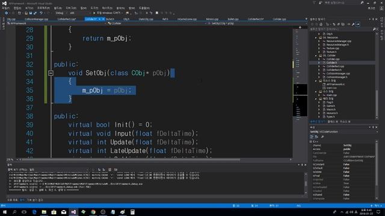Viewport: 385px width, 216px height.
Task: Switch to Minion.cpp tab
Action: (x=212, y=19)
